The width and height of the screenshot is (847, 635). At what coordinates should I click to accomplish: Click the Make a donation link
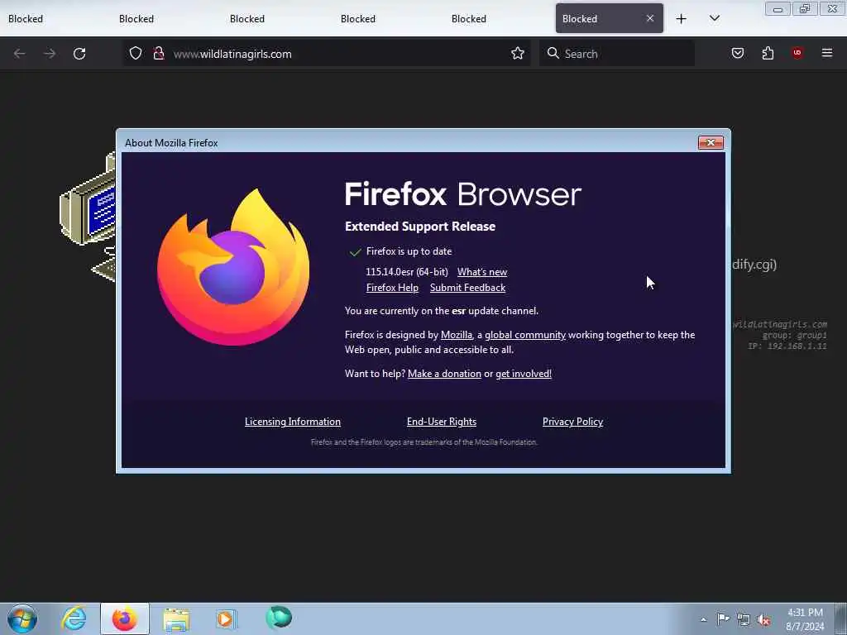point(444,374)
